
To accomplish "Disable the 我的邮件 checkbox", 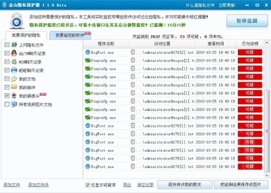I will pos(7,87).
